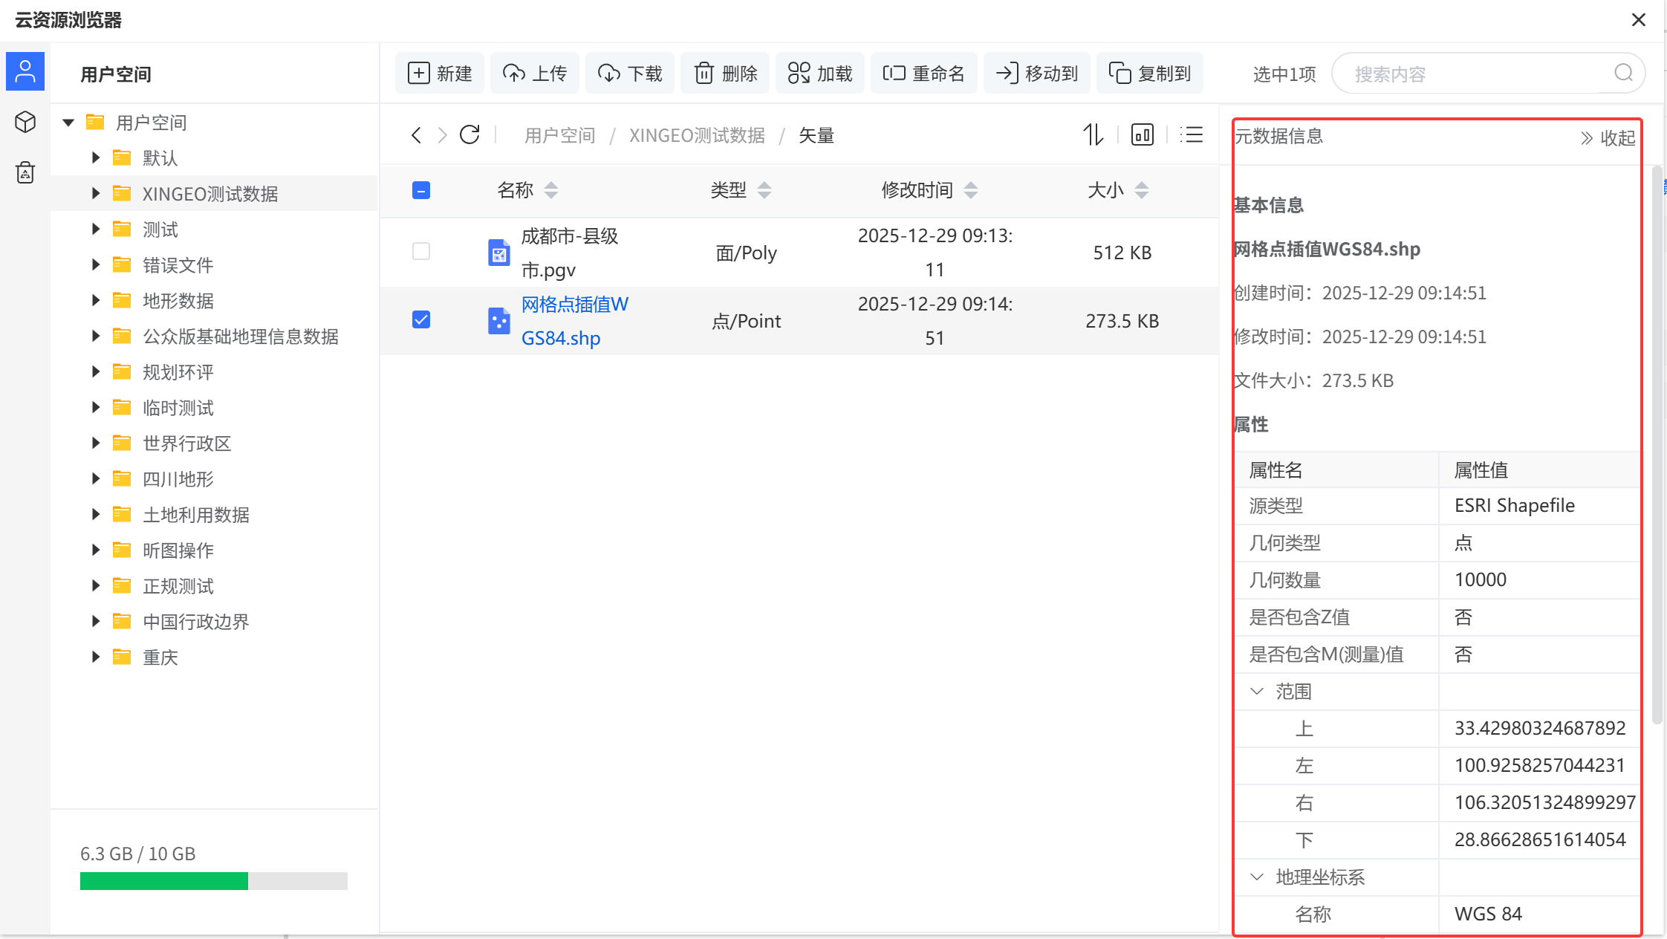Select the 规划环评 folder
Image resolution: width=1667 pixels, height=939 pixels.
click(x=178, y=372)
